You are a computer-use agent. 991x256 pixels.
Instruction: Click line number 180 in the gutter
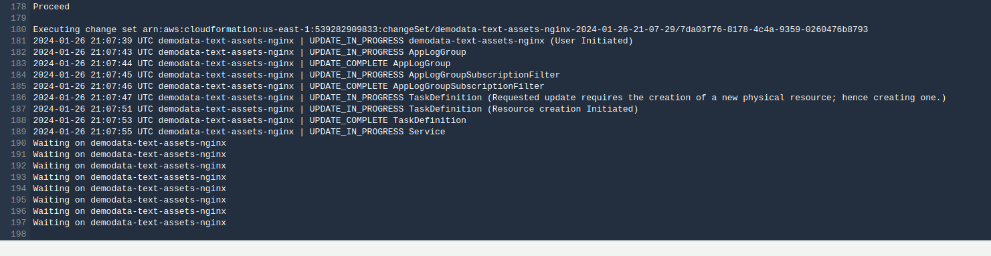click(19, 29)
